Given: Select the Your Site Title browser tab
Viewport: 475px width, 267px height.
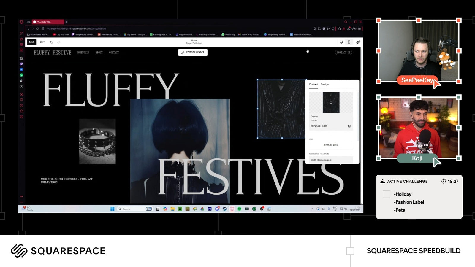Looking at the screenshot, I should [48, 22].
